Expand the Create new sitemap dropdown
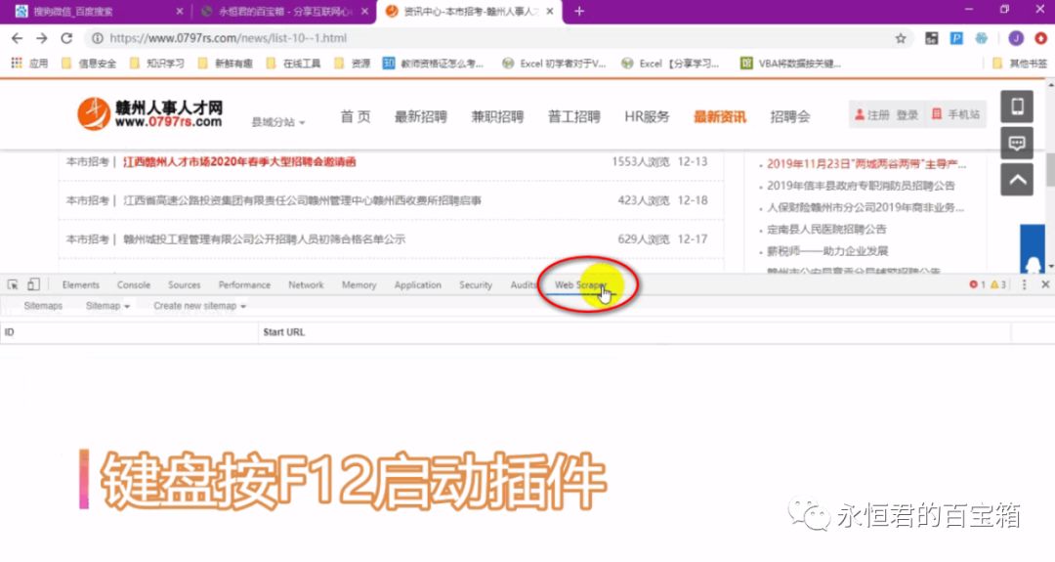Viewport: 1055px width, 562px height. (199, 306)
